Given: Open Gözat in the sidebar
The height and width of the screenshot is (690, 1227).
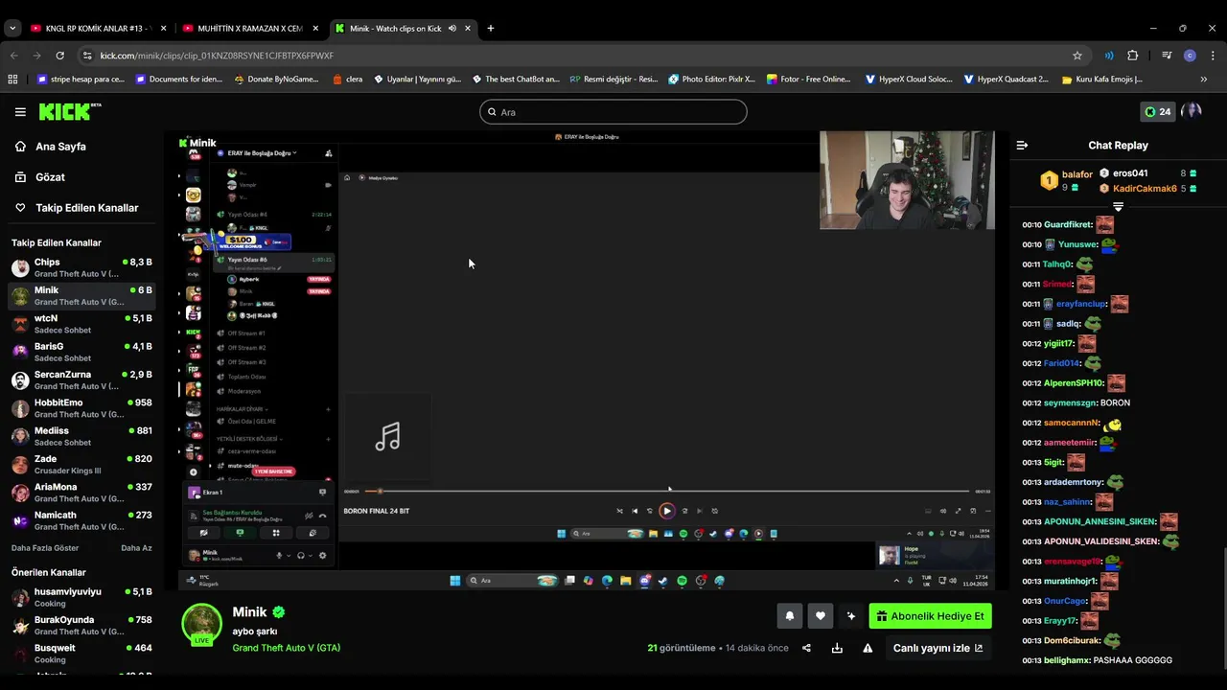Looking at the screenshot, I should point(50,177).
